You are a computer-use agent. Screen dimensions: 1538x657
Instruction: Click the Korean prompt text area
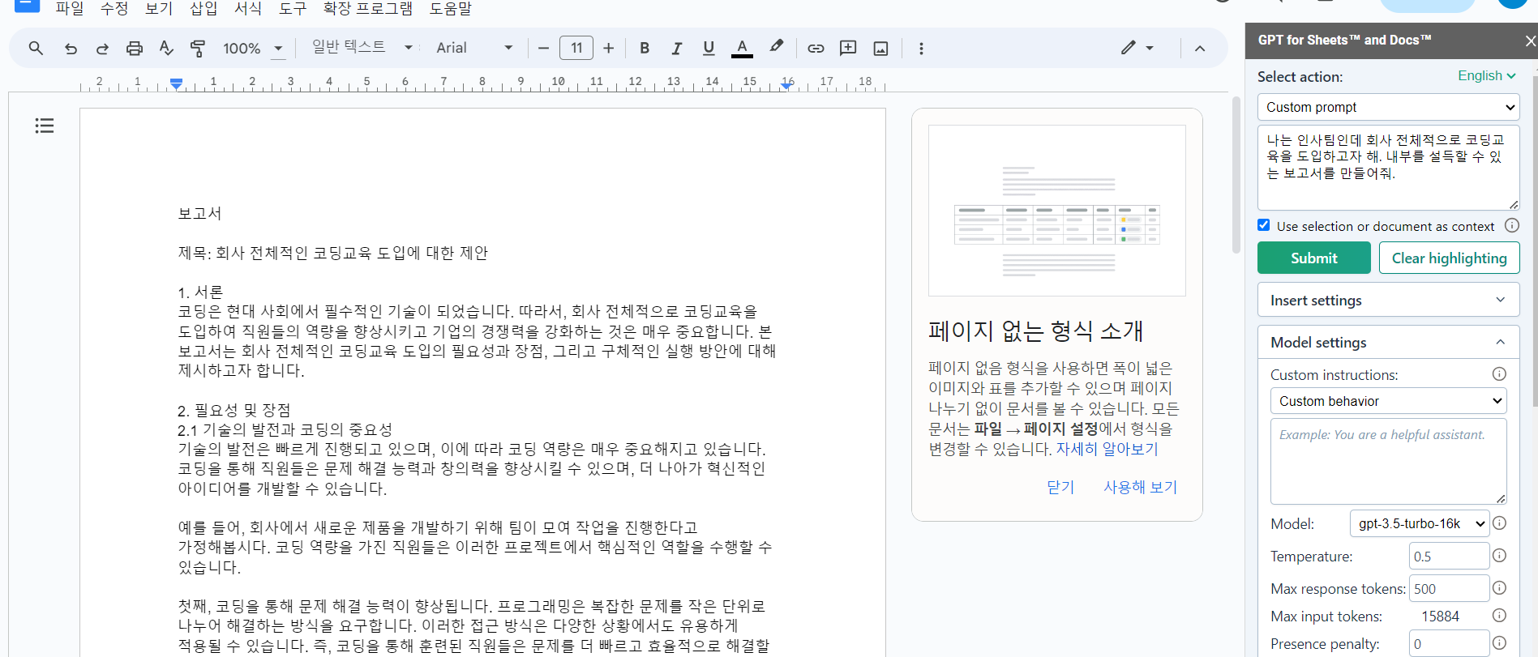click(x=1388, y=168)
